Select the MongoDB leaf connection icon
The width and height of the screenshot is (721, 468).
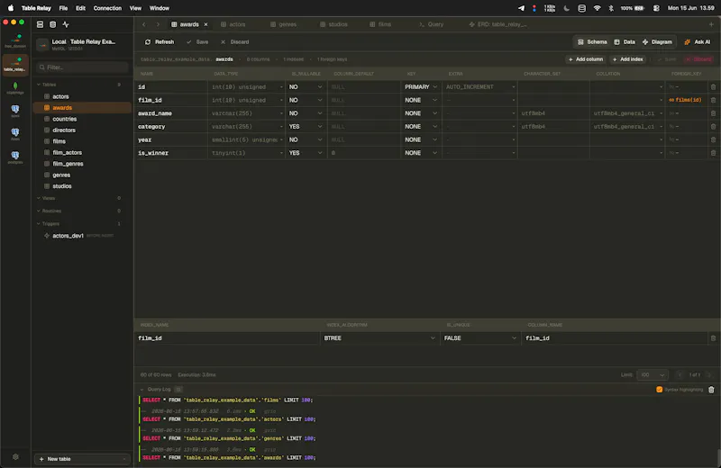tap(15, 87)
